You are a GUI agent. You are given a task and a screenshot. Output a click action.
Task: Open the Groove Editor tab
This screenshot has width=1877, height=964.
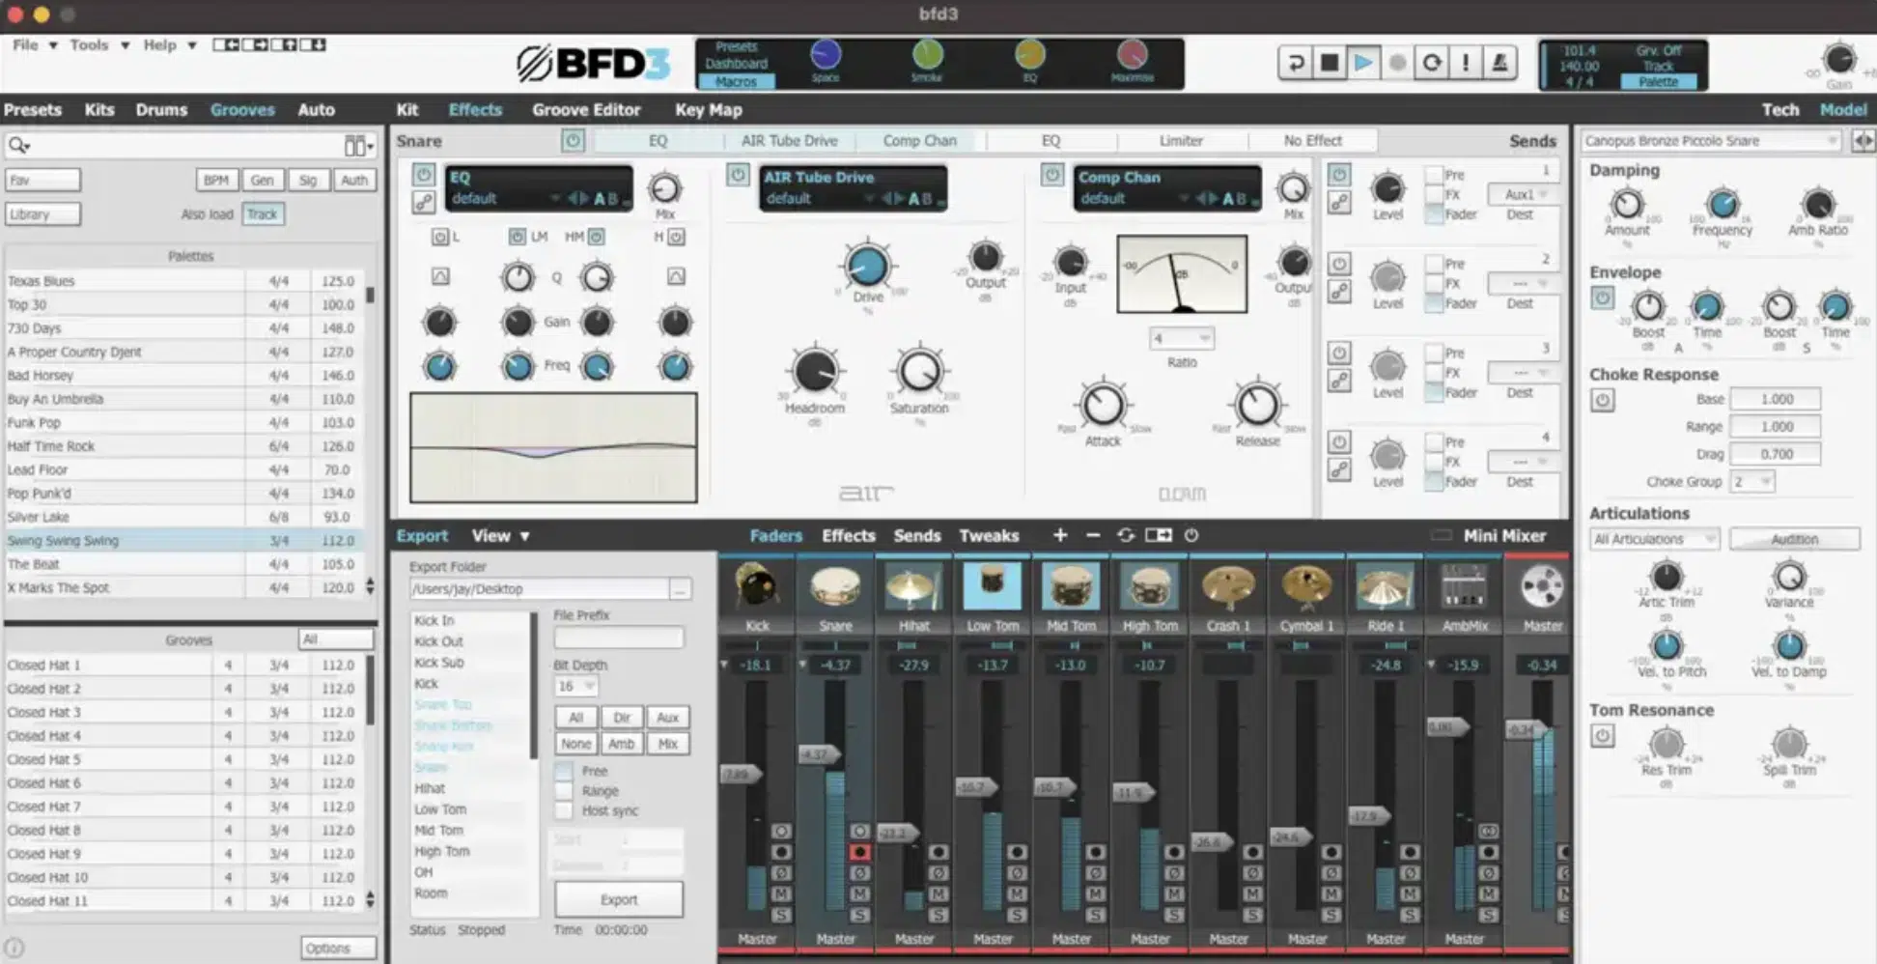(x=586, y=109)
